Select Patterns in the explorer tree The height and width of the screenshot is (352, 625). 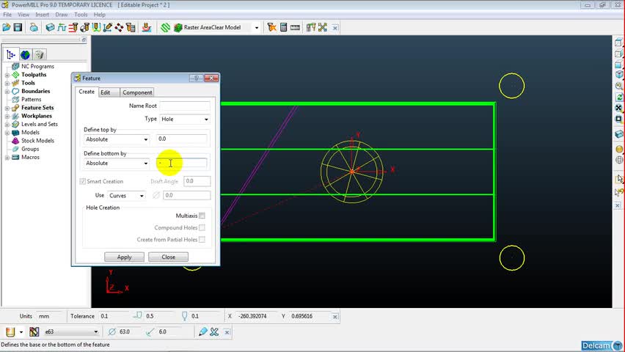[x=31, y=100]
